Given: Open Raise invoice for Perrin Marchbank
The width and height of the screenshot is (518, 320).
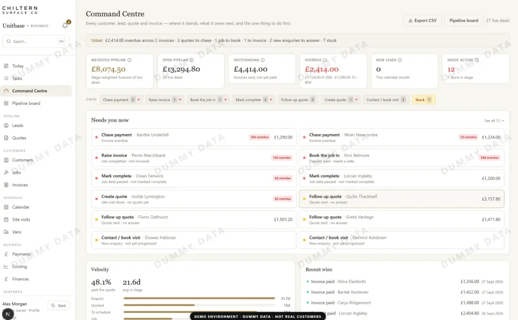Looking at the screenshot, I should pyautogui.click(x=194, y=158).
